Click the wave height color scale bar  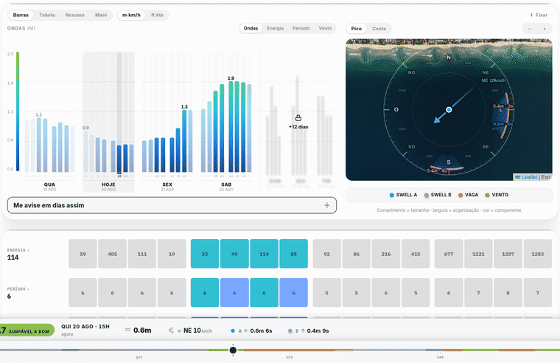pos(18,111)
